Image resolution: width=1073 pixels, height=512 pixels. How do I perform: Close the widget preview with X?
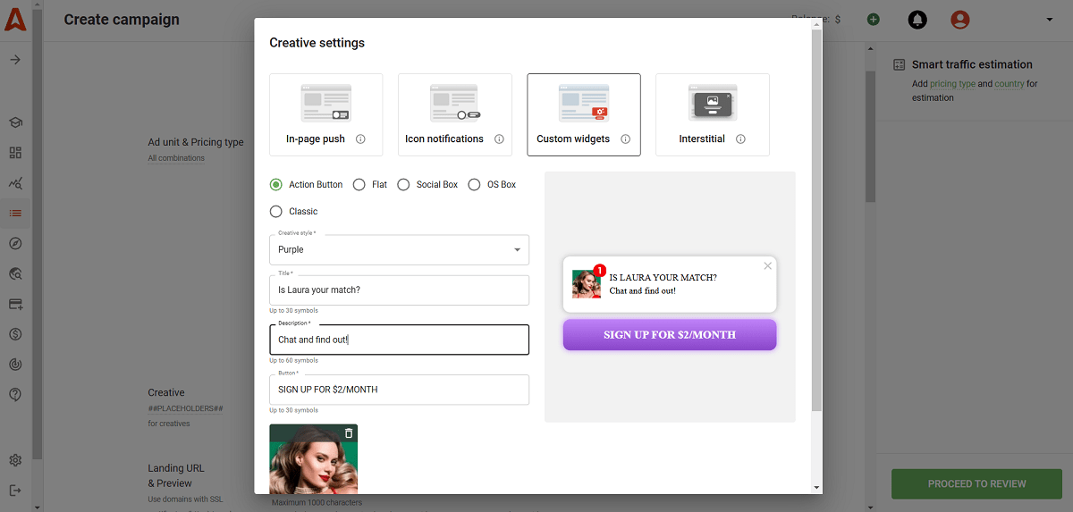pos(767,265)
